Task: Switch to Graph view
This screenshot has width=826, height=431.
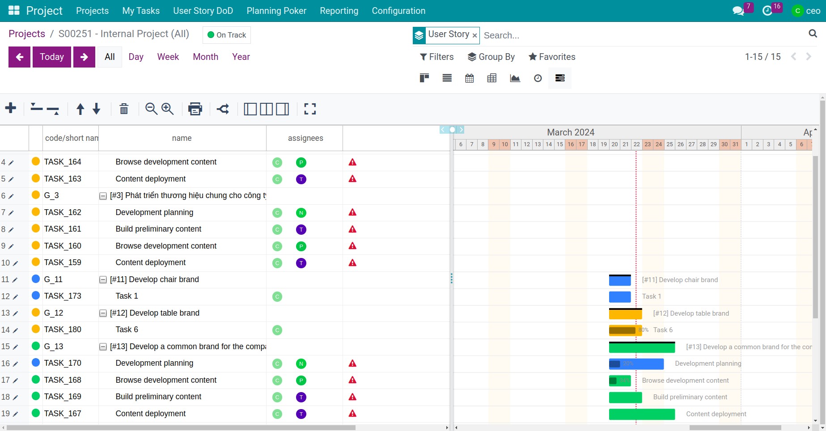Action: point(515,78)
